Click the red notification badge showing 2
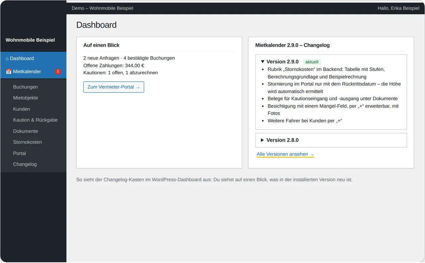 coord(58,72)
